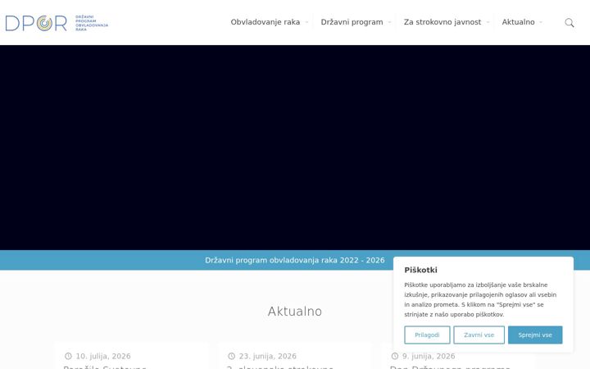Screen dimensions: 590x369
Task: Click the date 10. julija, 2026
Action: coord(103,356)
